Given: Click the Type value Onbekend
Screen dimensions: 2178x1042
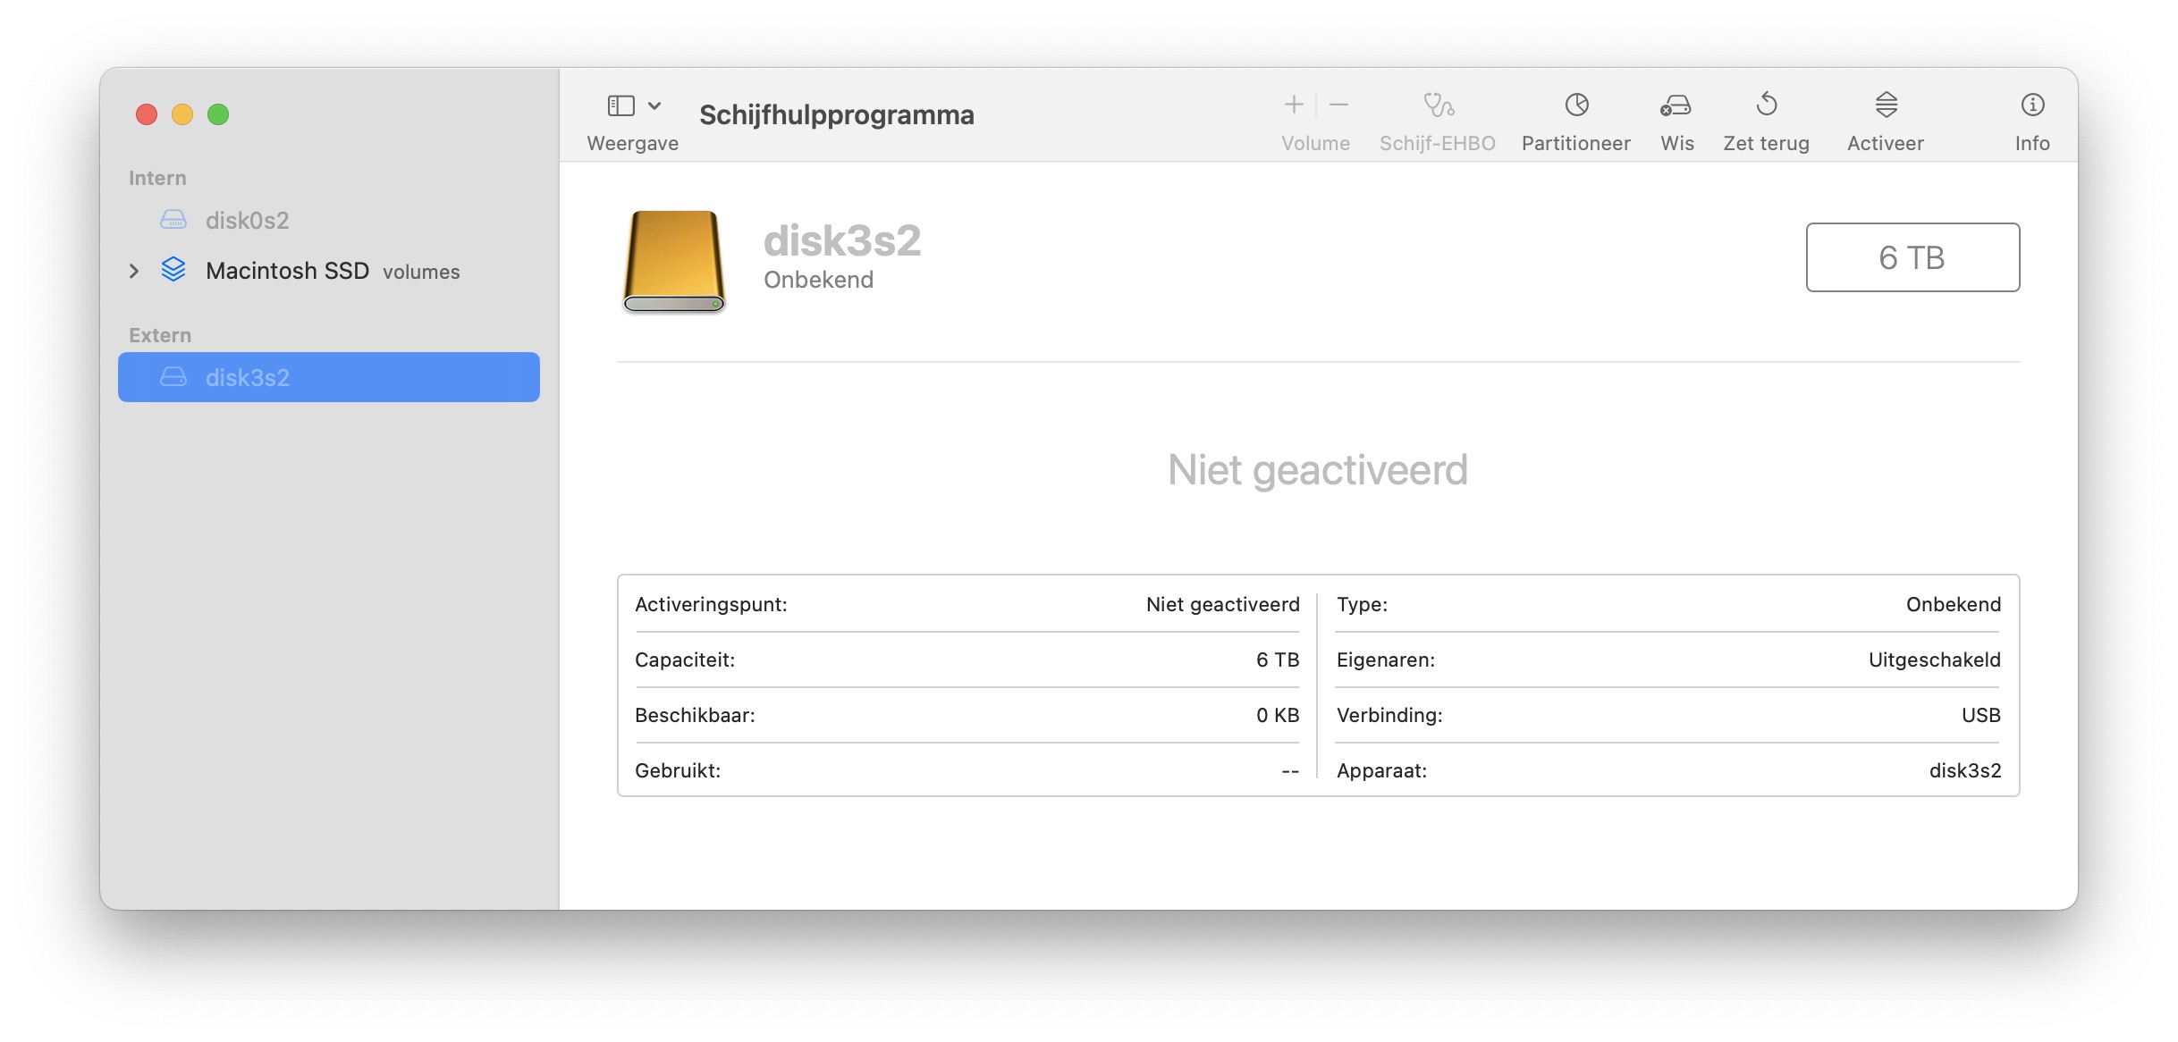Looking at the screenshot, I should pos(1954,604).
